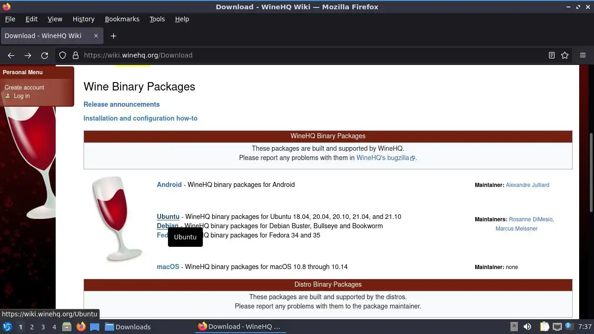Open the Tools menu
The height and width of the screenshot is (334, 594).
tap(157, 19)
